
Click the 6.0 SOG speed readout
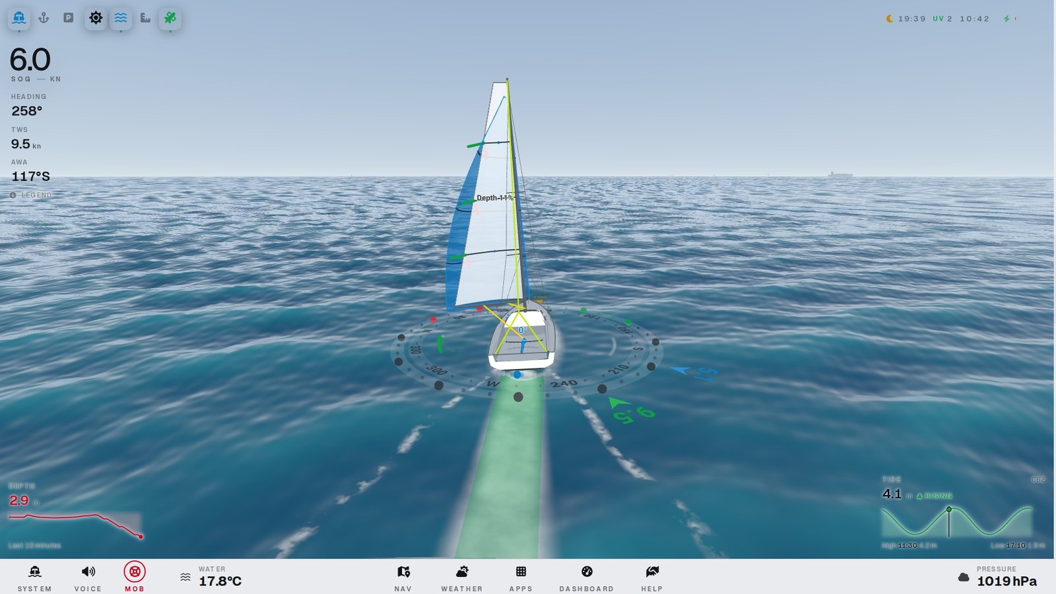[x=30, y=60]
